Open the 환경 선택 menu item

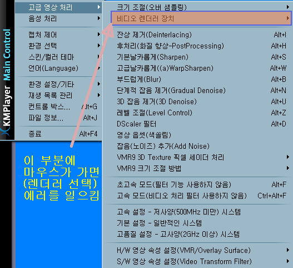(58, 46)
